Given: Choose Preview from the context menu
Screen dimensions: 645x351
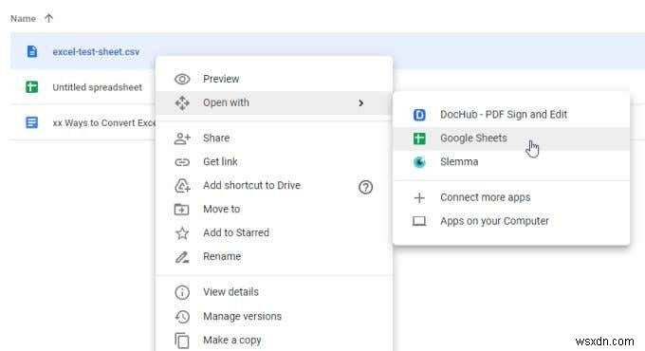Looking at the screenshot, I should [274, 79].
